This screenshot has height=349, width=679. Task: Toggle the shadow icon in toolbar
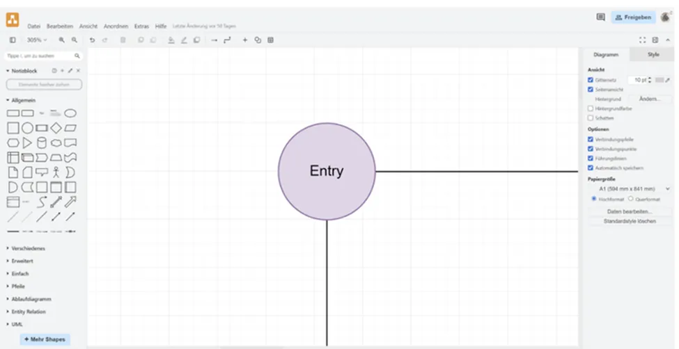click(x=196, y=40)
